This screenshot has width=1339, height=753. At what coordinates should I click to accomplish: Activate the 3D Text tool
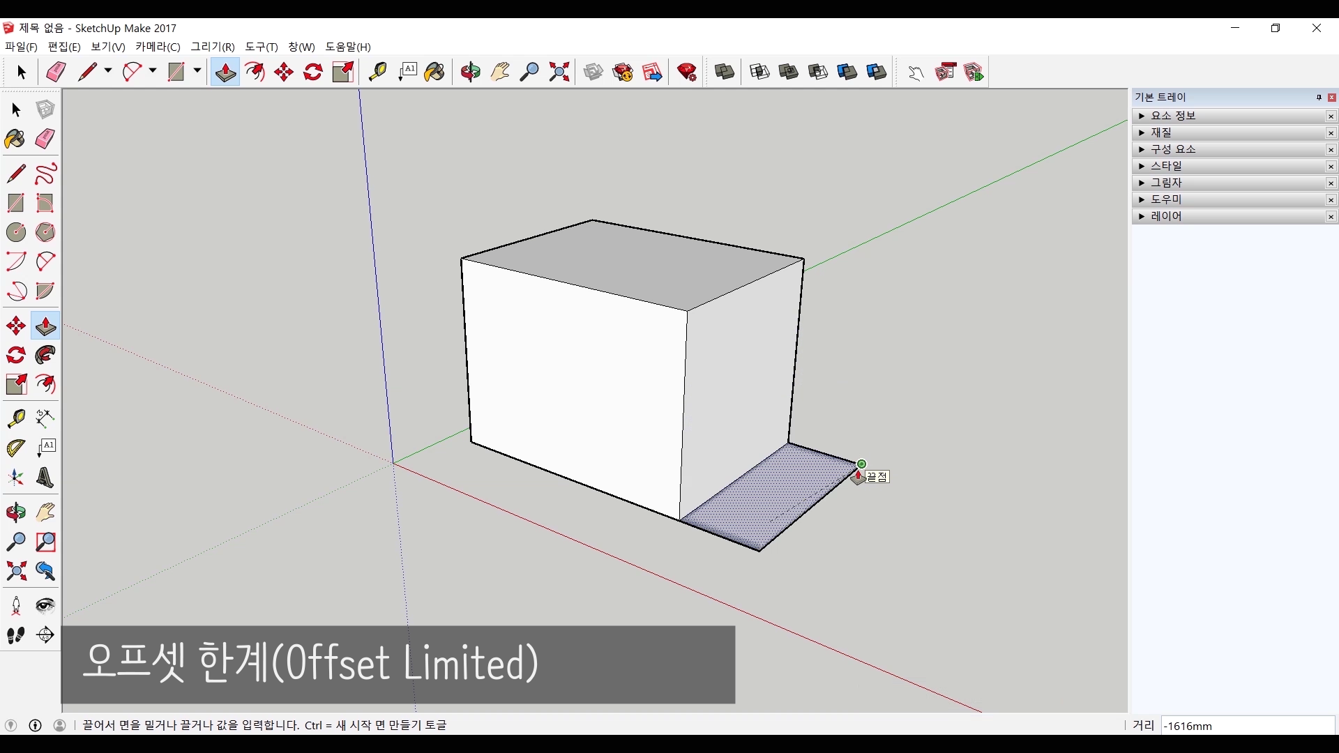[x=45, y=478]
